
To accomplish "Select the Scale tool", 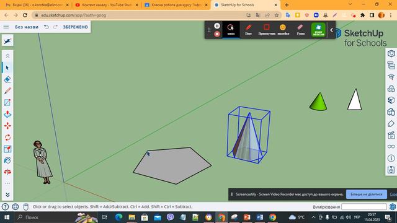I will pos(7,149).
